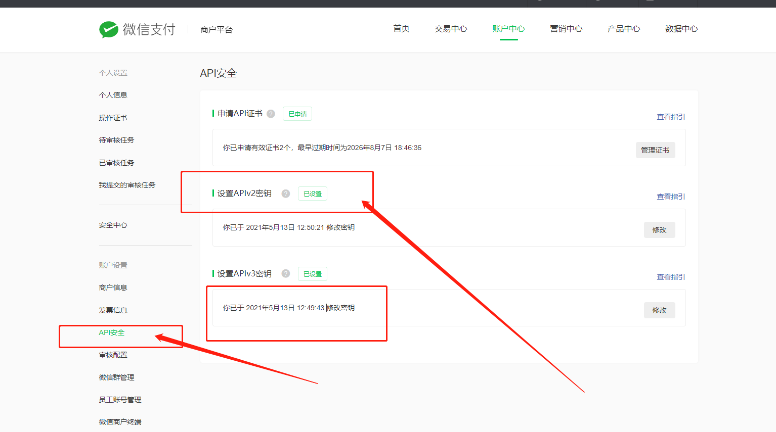Click 已设置 badge next to APIv3密钥
The width and height of the screenshot is (776, 432).
(313, 274)
